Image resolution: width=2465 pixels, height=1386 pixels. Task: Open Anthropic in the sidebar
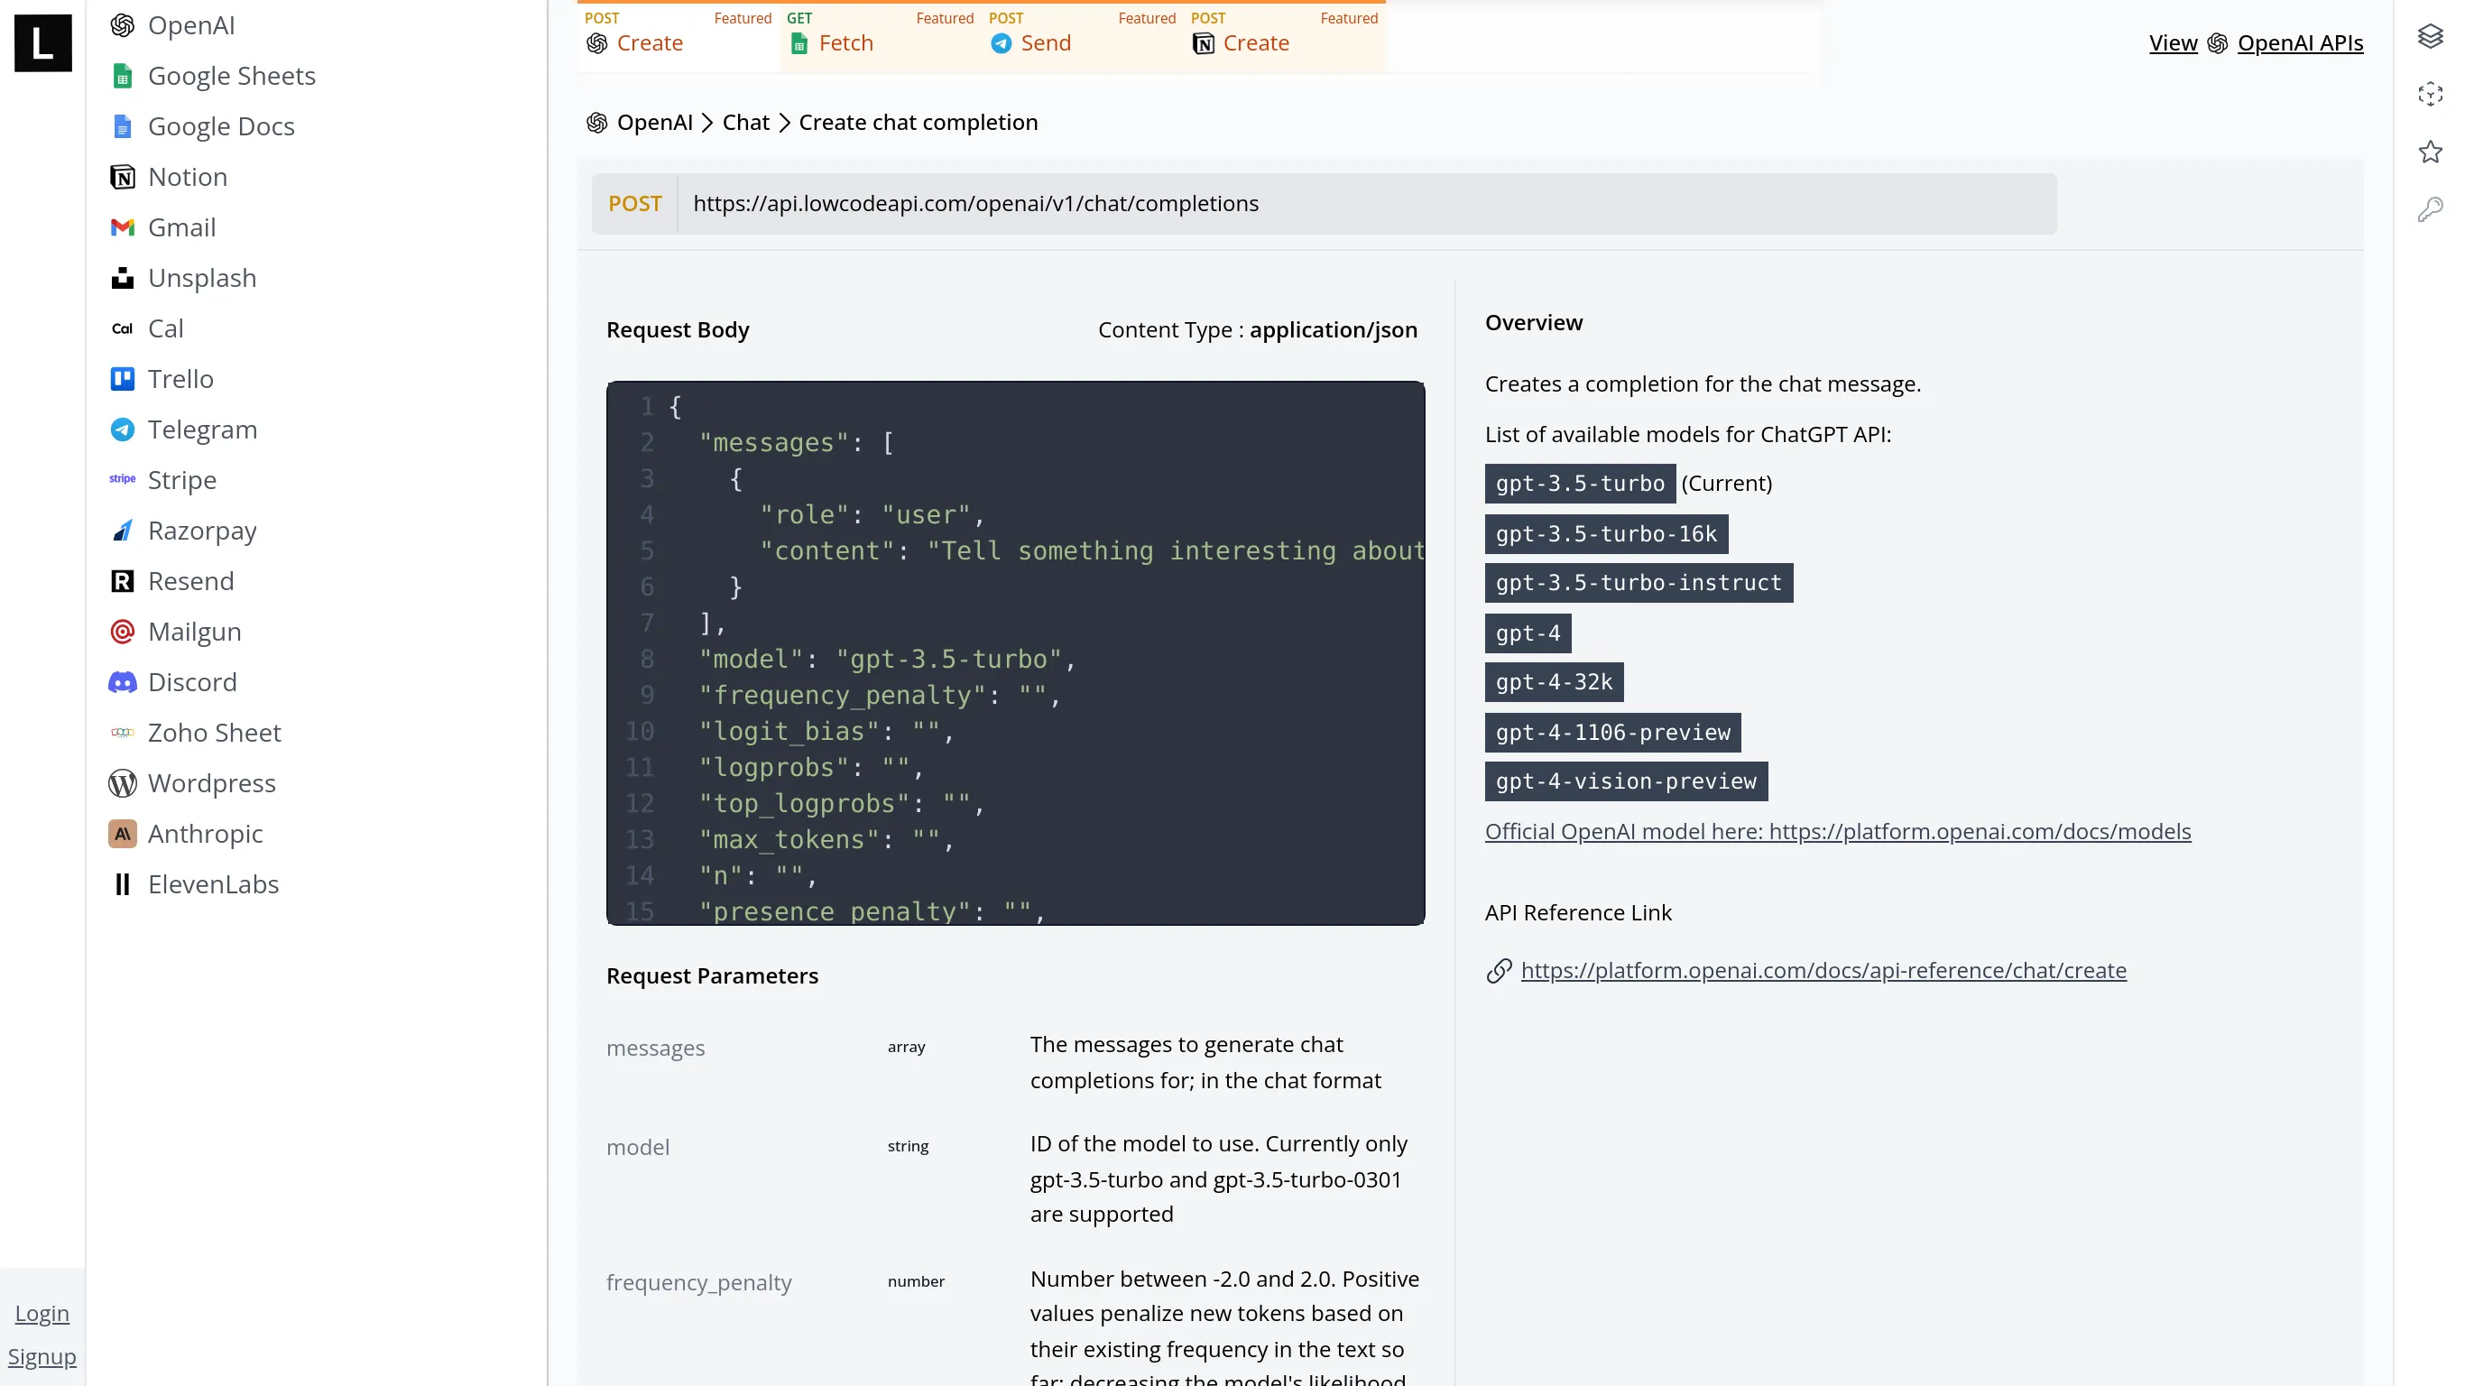tap(186, 834)
